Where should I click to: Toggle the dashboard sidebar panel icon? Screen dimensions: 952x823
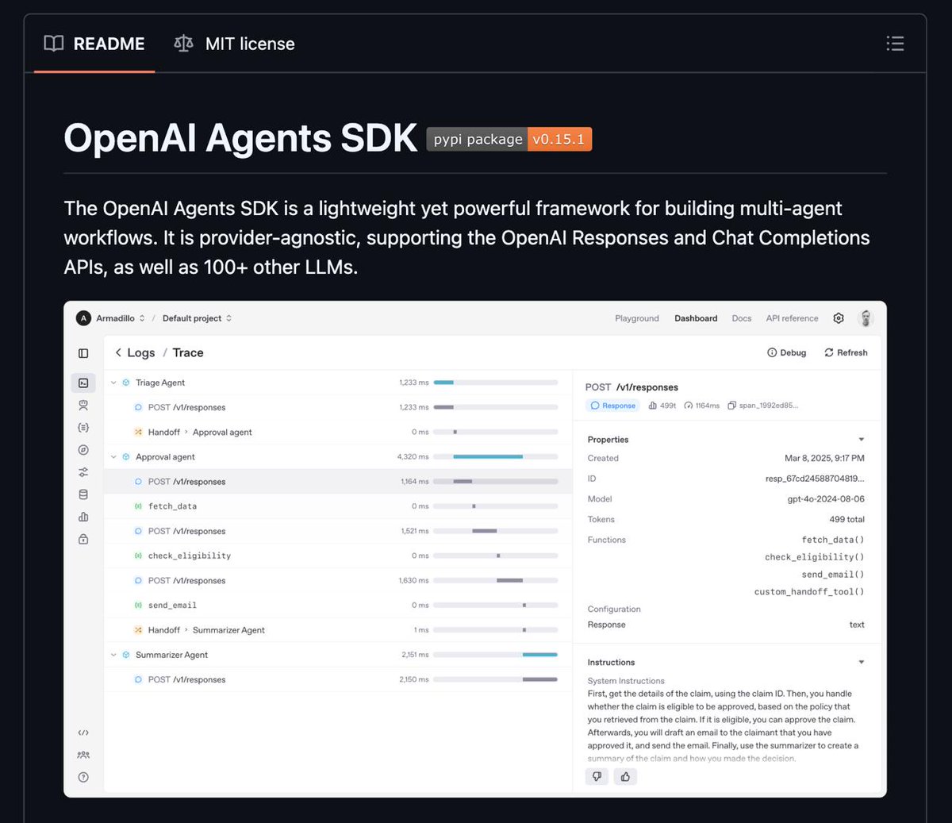point(83,353)
